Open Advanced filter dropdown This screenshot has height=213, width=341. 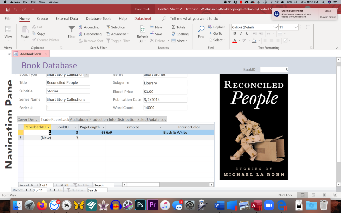117,34
